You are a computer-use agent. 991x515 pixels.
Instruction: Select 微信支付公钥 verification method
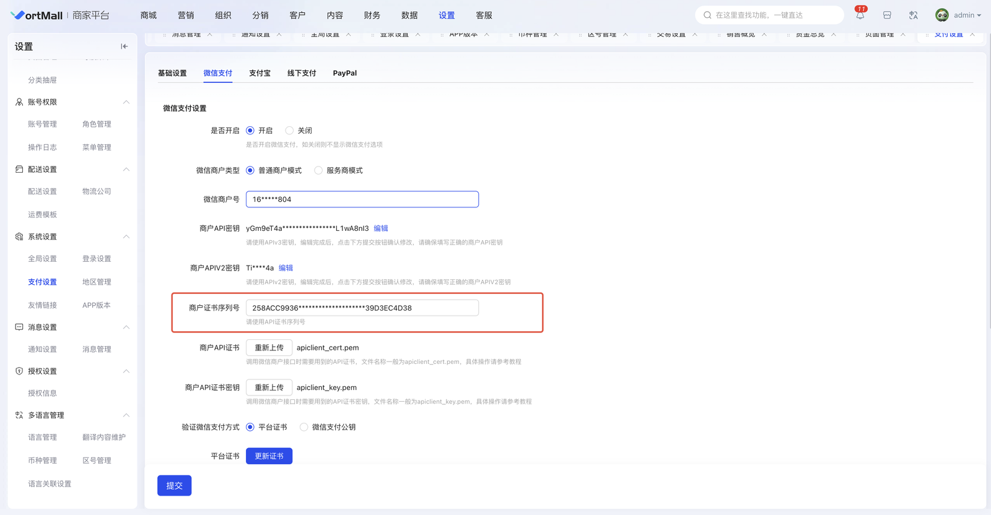point(304,427)
